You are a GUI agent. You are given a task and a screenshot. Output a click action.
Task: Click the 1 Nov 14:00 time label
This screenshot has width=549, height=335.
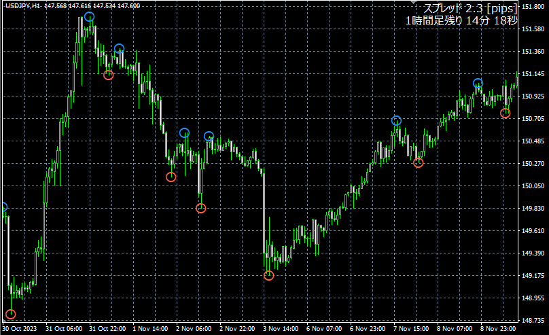pos(150,329)
